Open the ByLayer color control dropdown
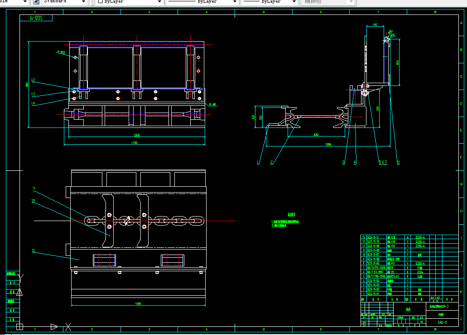 coord(159,2)
